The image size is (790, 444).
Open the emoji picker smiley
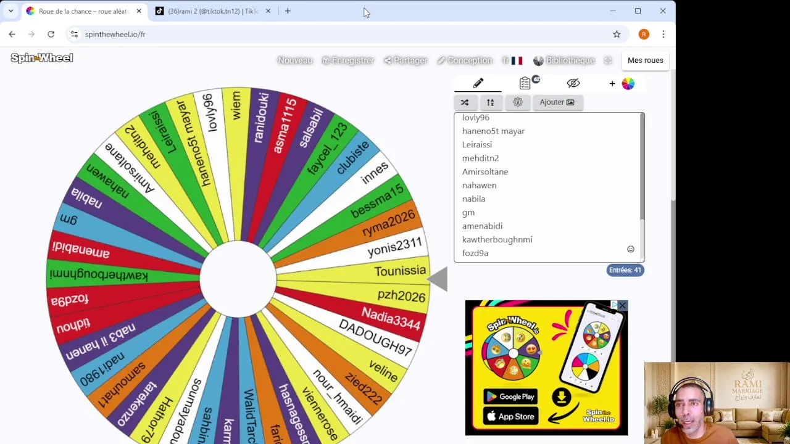pyautogui.click(x=631, y=249)
